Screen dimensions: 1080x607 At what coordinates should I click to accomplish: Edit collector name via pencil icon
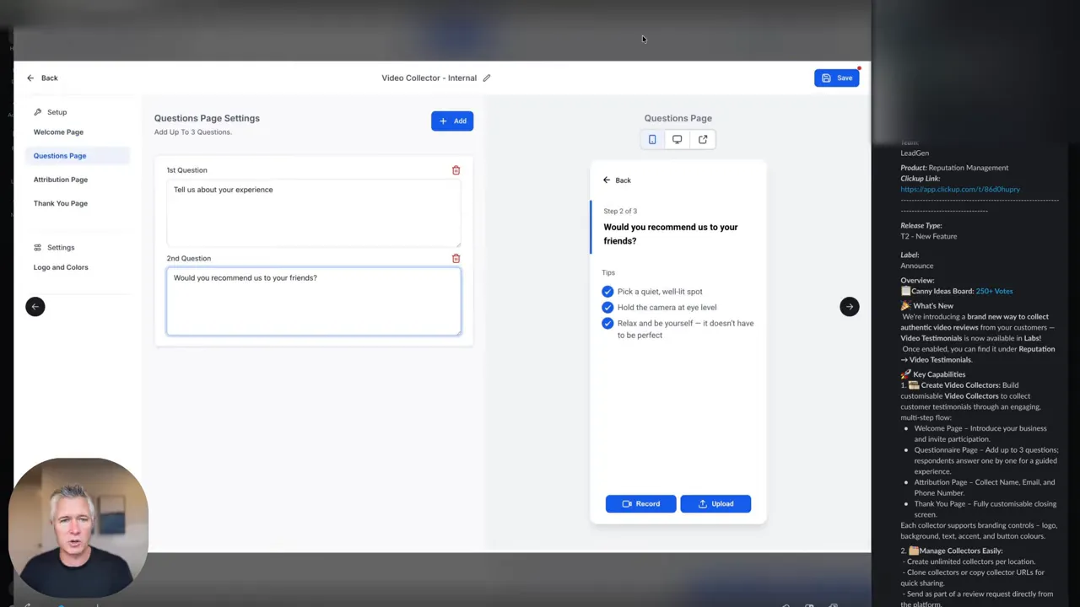coord(486,78)
